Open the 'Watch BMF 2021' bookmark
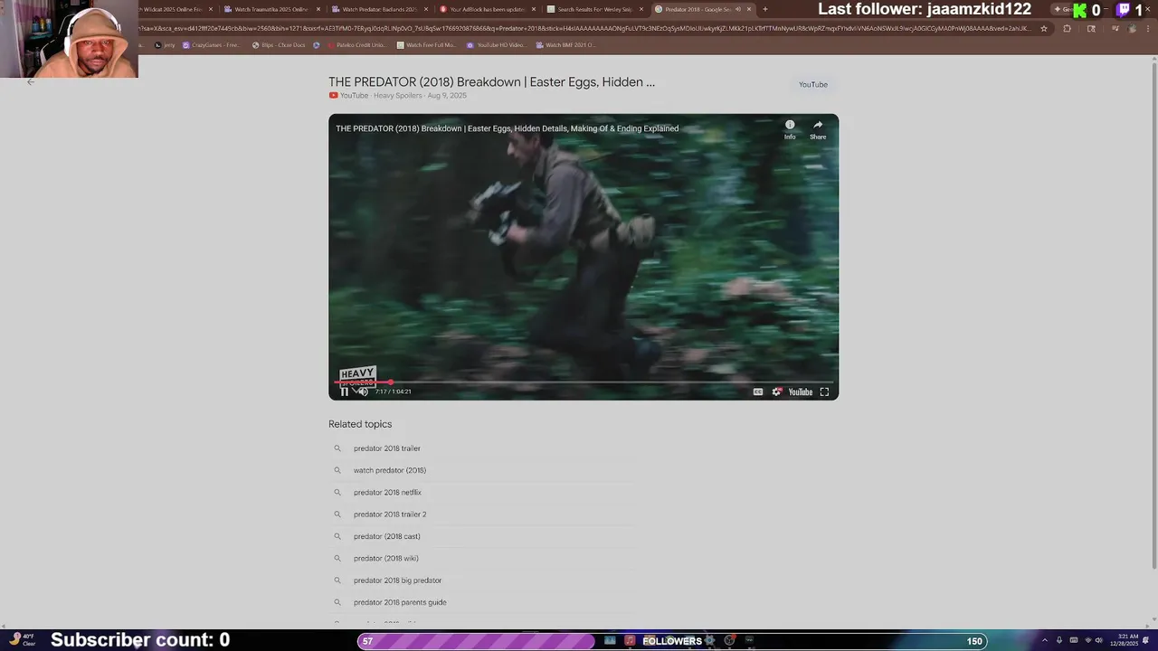1158x651 pixels. (x=565, y=45)
